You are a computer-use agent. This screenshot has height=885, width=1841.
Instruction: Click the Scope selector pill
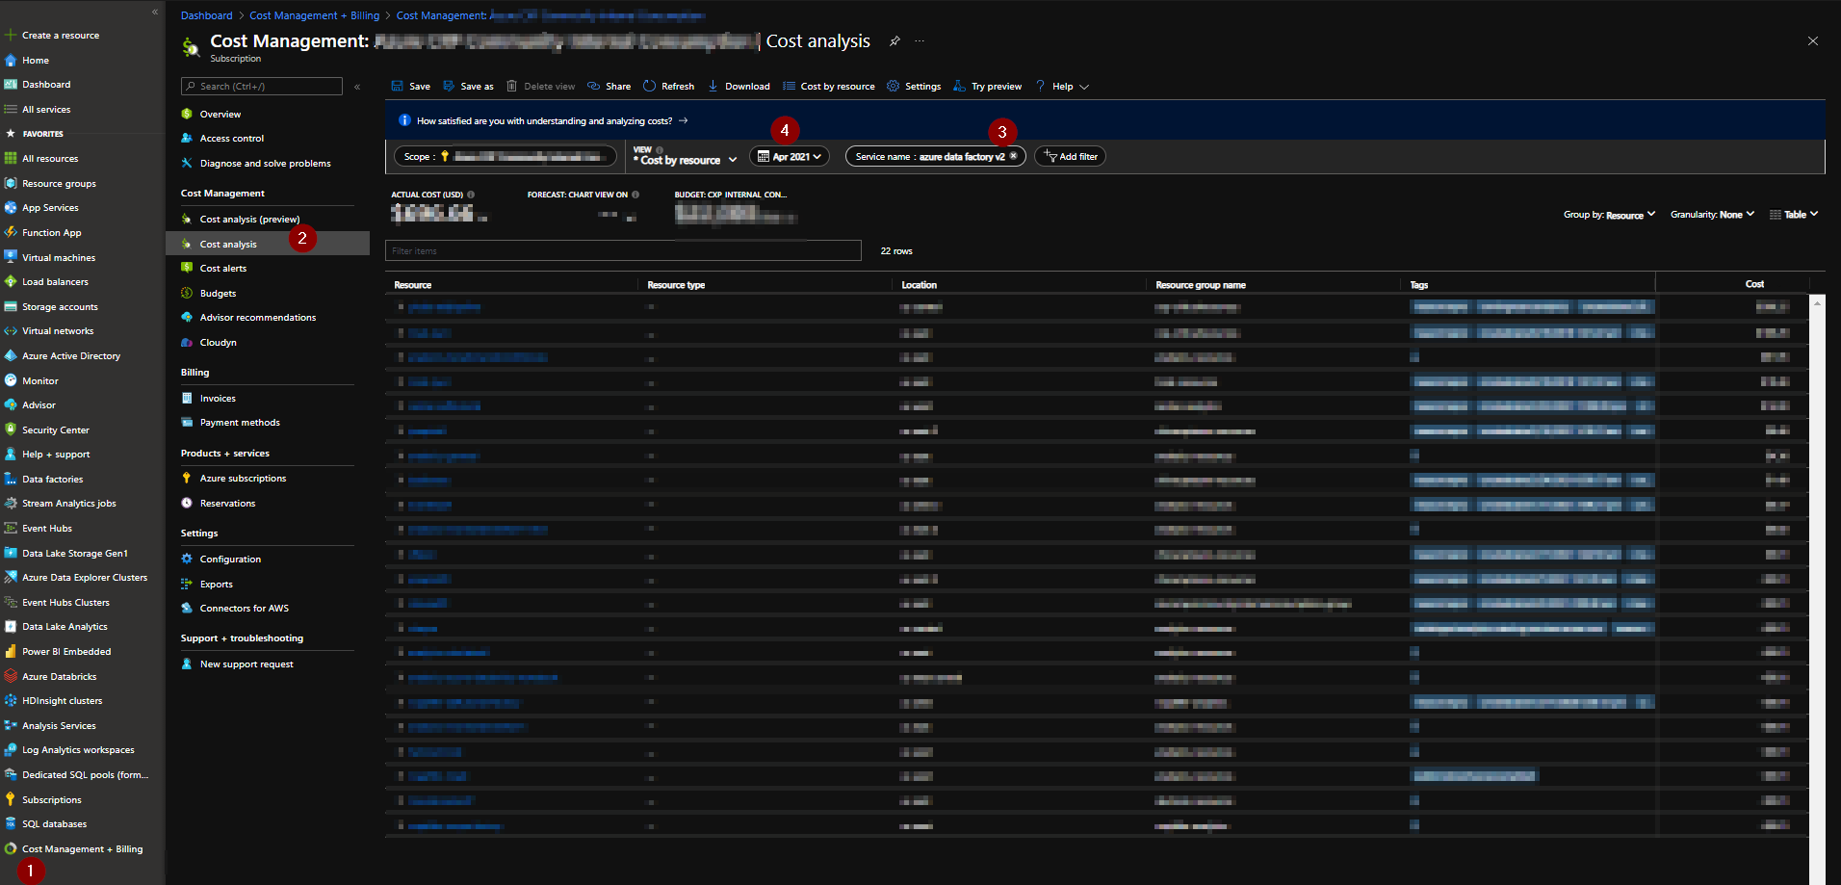point(505,156)
